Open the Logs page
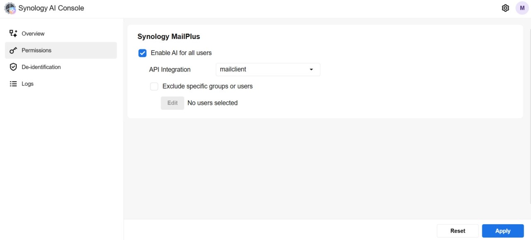This screenshot has height=240, width=531. [27, 84]
